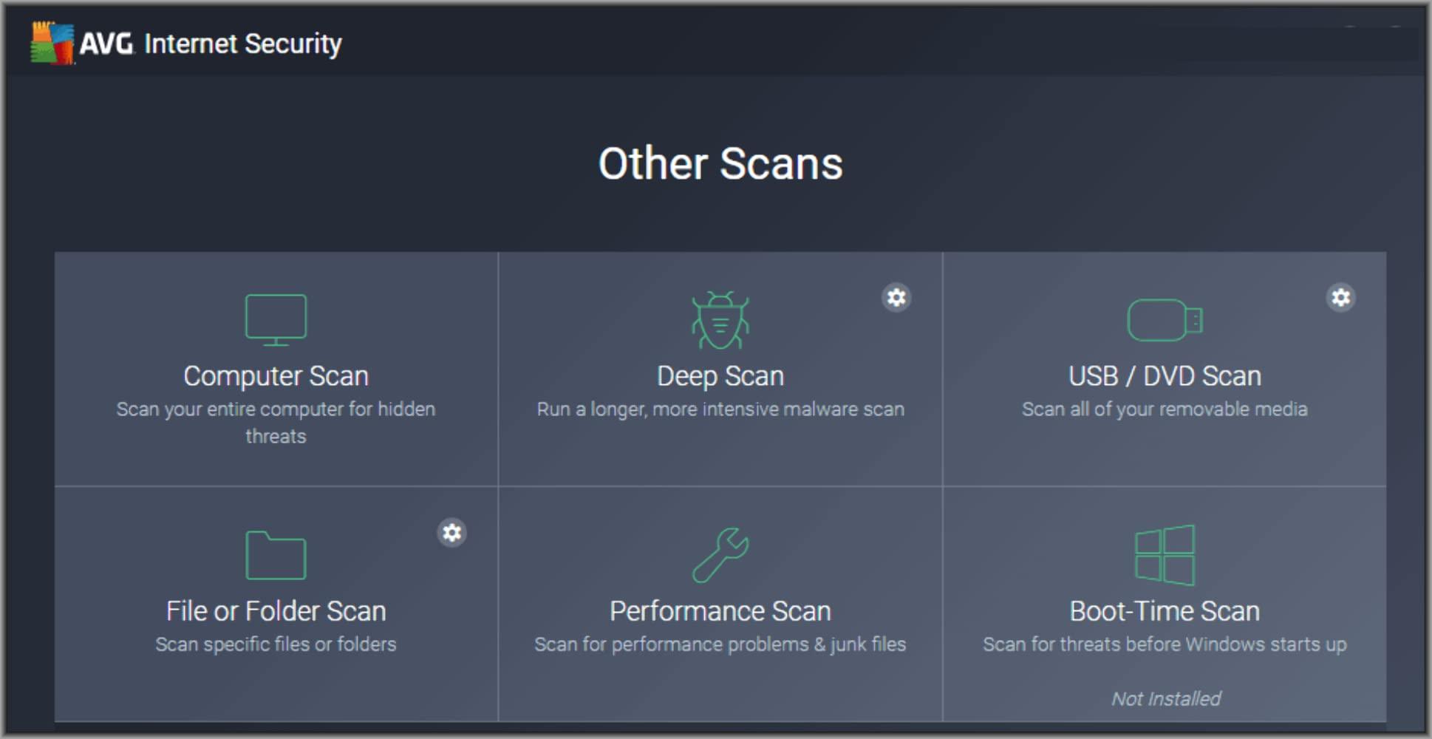Start a File or Folder Scan
Image resolution: width=1432 pixels, height=739 pixels.
click(275, 610)
